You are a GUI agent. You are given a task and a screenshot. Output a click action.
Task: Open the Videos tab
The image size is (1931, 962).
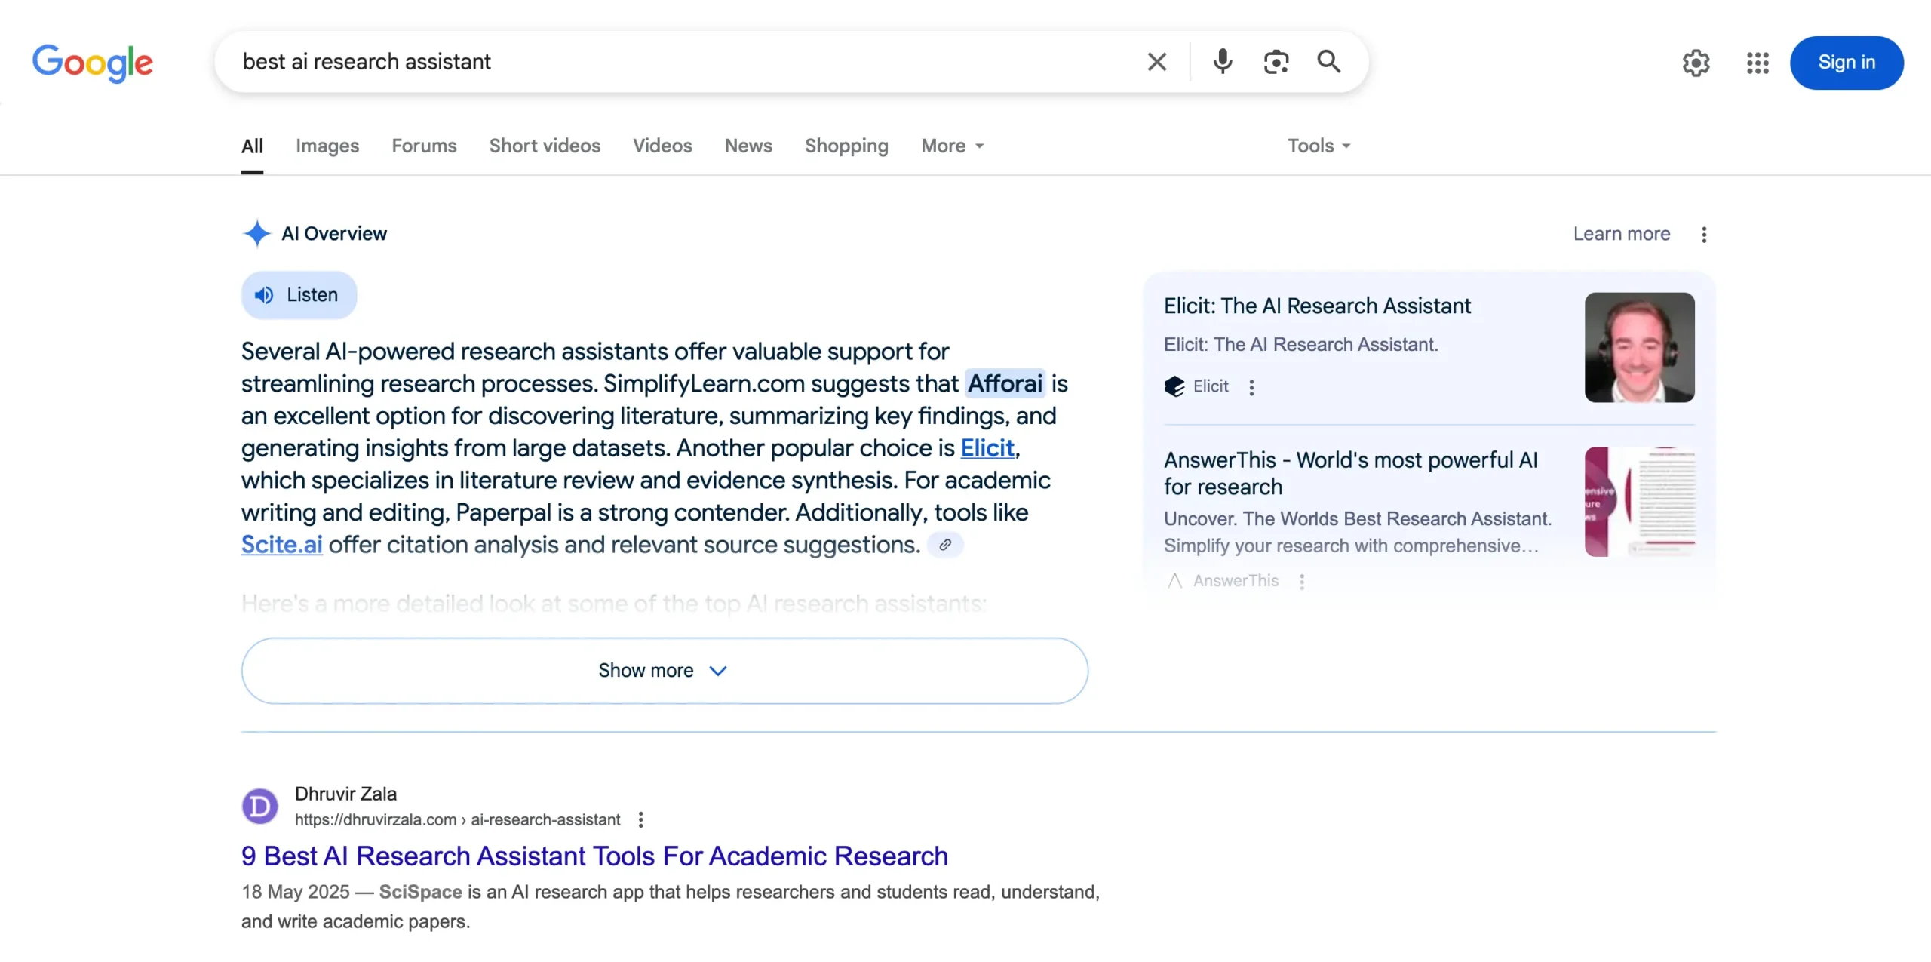662,146
